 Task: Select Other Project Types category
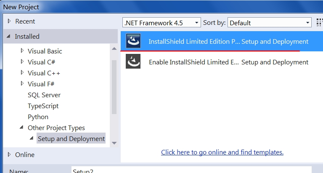56,128
